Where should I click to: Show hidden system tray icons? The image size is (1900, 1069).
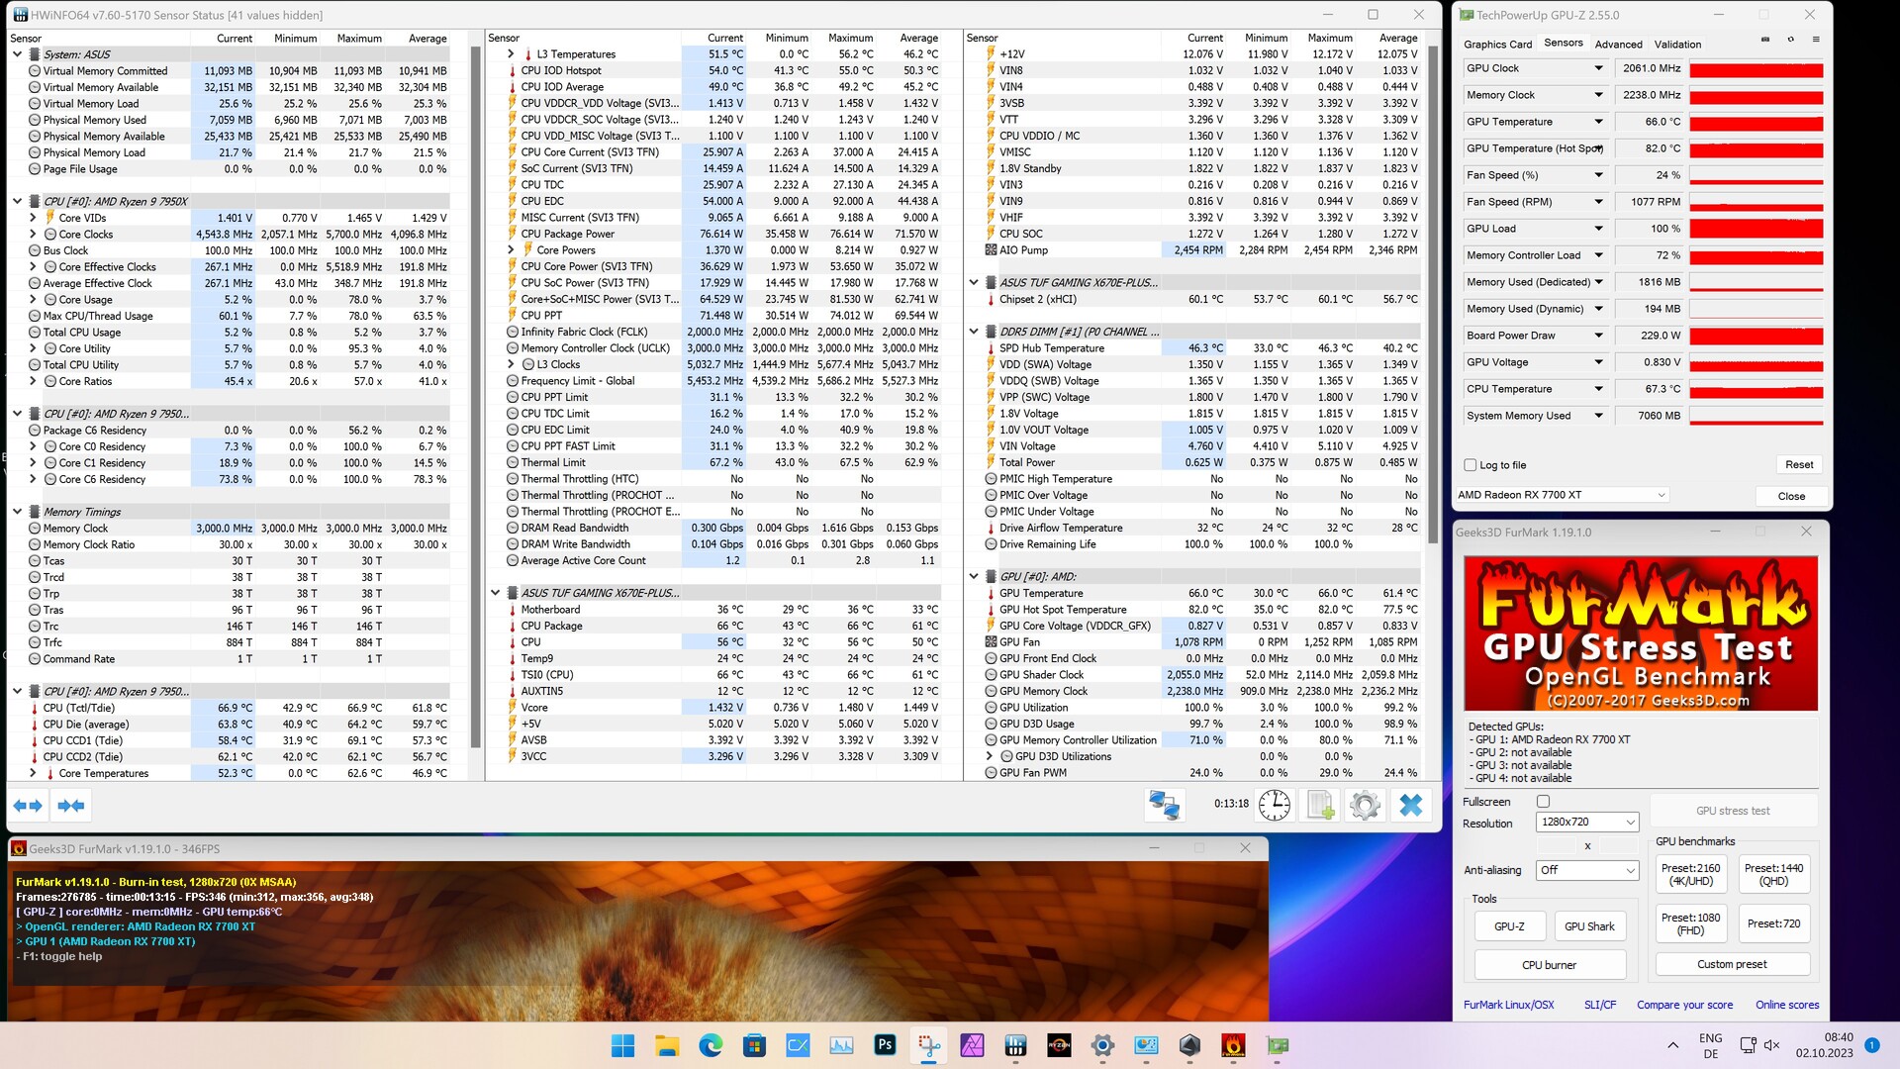coord(1672,1045)
